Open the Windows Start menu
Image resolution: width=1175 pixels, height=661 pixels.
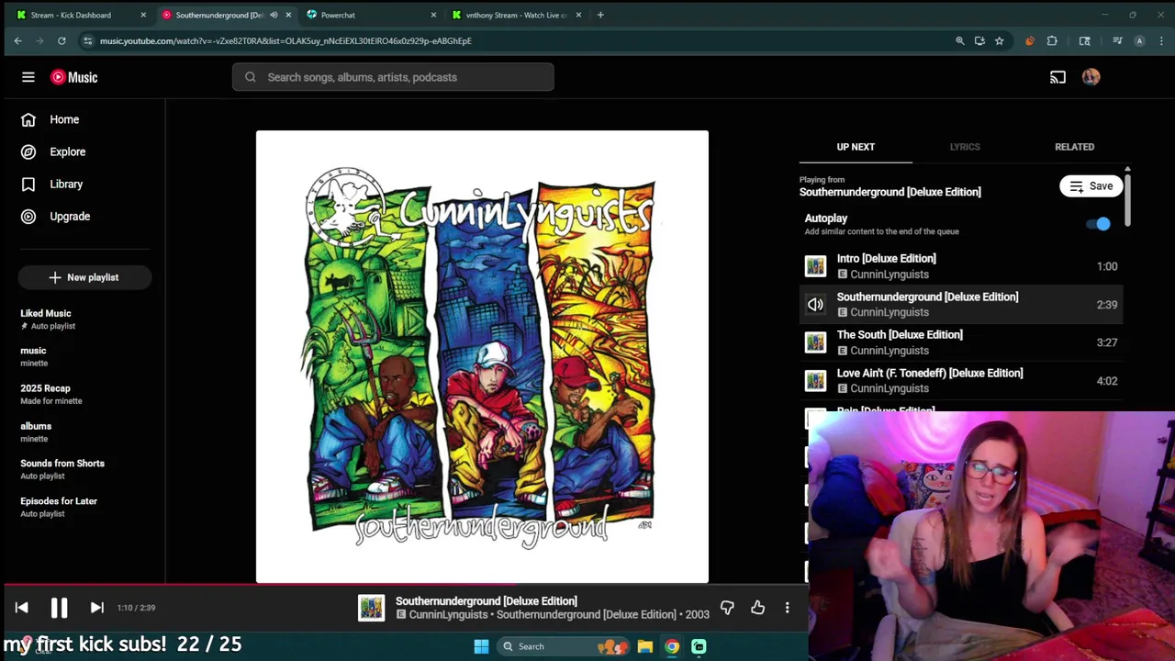[481, 646]
